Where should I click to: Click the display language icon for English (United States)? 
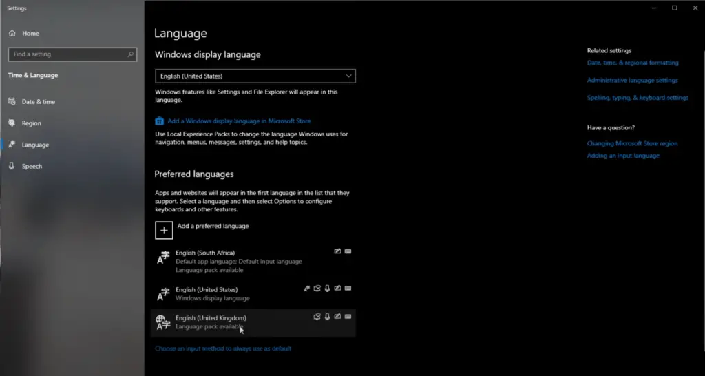(306, 289)
